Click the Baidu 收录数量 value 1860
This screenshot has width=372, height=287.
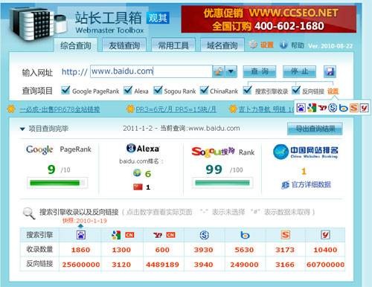pyautogui.click(x=80, y=250)
